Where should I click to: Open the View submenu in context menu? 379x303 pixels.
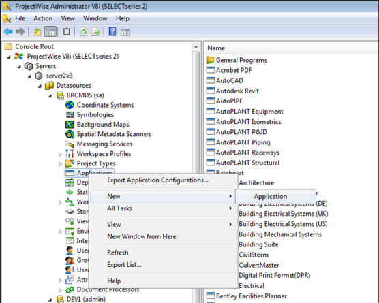(163, 224)
